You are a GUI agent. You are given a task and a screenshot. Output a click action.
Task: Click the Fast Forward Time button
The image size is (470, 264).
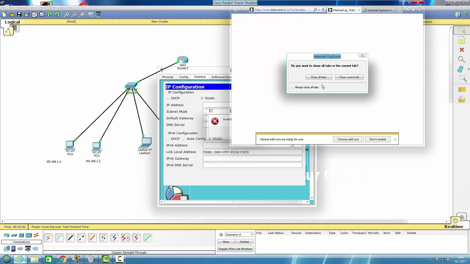(x=76, y=227)
